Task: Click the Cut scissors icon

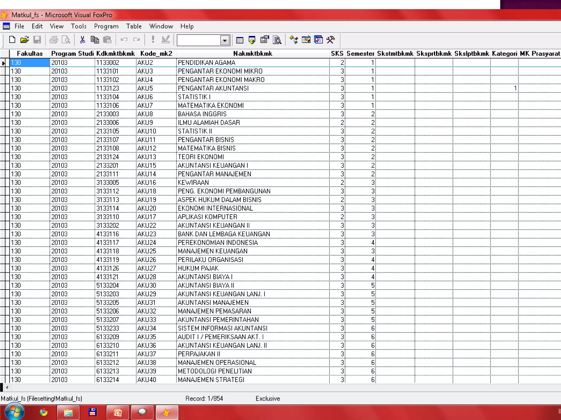Action: [82, 40]
